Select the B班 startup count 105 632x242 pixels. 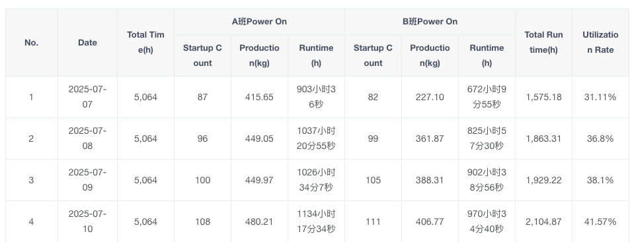(x=374, y=180)
